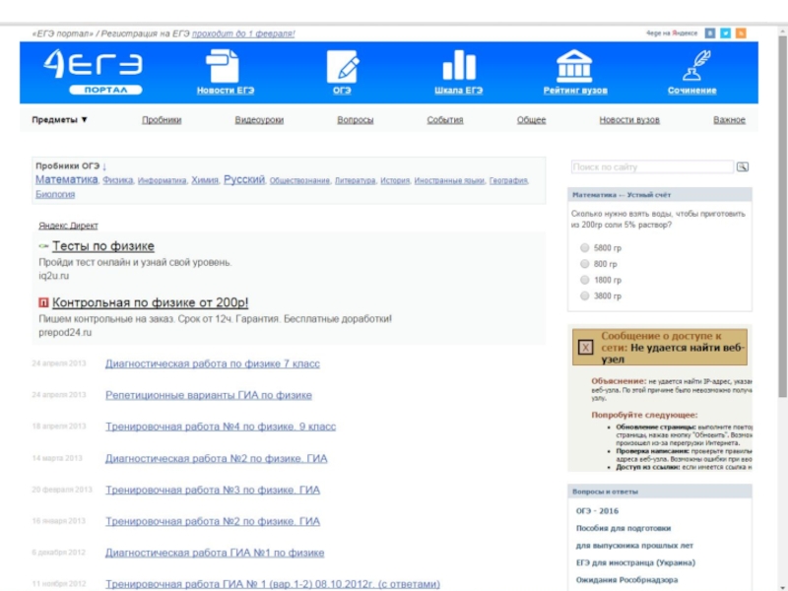
Task: Open the История subject link
Action: [x=395, y=180]
